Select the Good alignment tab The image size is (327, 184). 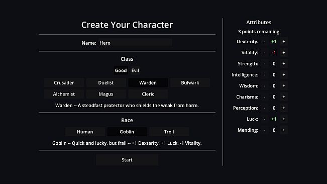pyautogui.click(x=121, y=70)
